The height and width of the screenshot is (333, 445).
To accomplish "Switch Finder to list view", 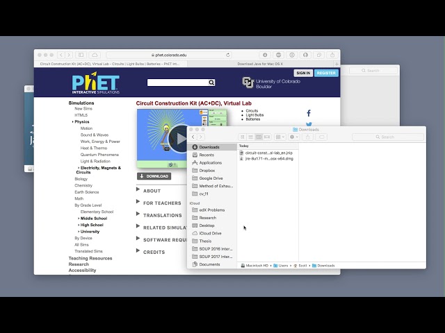I will point(250,137).
